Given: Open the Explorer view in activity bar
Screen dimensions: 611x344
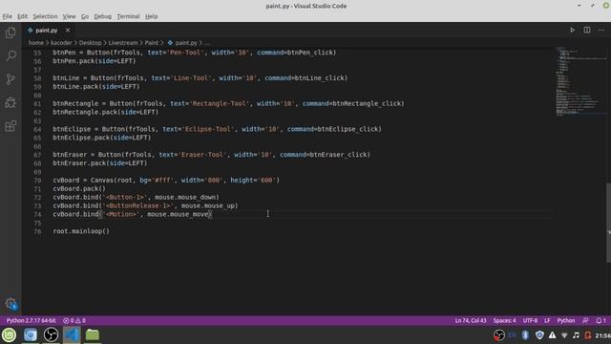Looking at the screenshot, I should [x=11, y=32].
